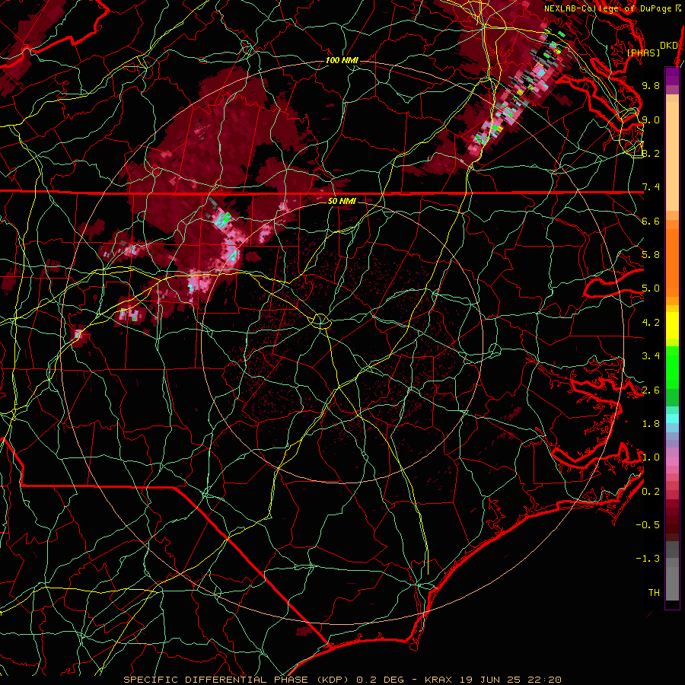685x685 pixels.
Task: Click the 6.6 value on the color scale
Action: tap(651, 221)
